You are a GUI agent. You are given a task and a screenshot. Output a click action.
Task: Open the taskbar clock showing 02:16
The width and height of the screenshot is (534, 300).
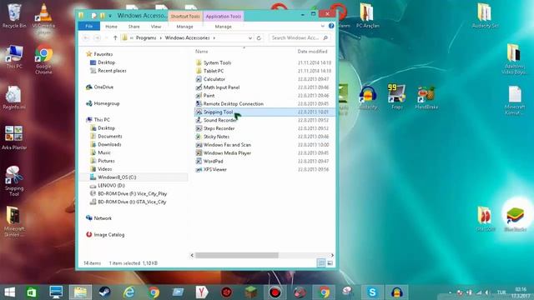[x=521, y=292]
